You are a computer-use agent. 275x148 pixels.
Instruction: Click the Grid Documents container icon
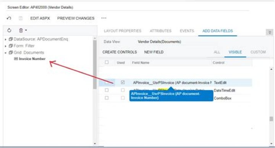pos(11,53)
